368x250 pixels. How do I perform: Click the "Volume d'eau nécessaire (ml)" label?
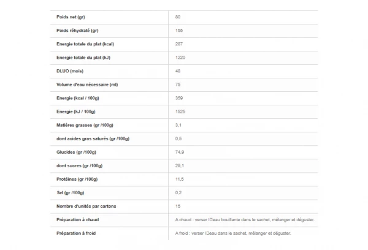coord(87,84)
